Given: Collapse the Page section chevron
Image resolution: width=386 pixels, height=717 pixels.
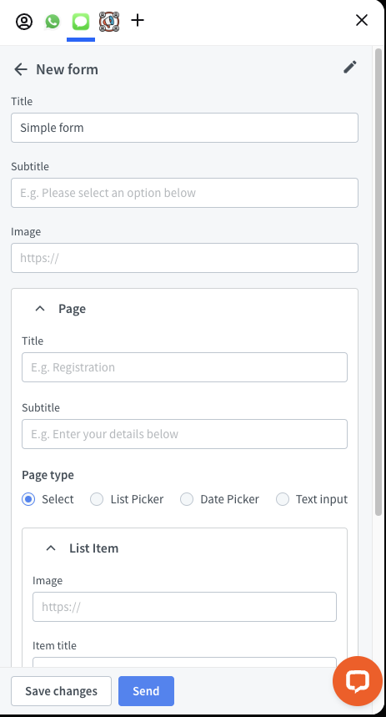Looking at the screenshot, I should pos(40,309).
